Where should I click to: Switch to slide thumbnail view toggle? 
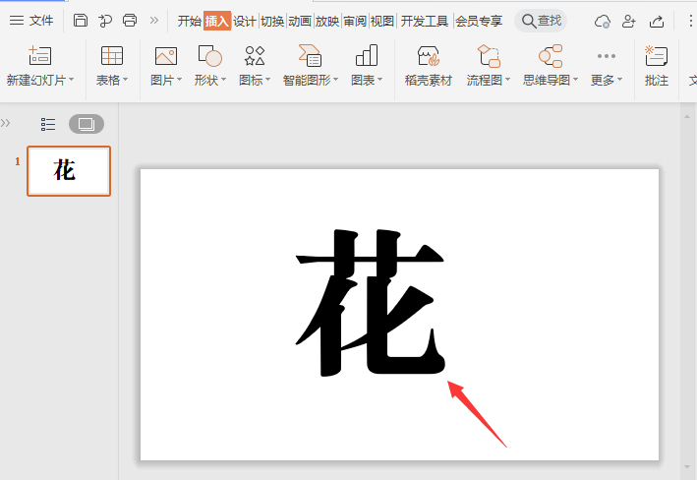coord(87,124)
